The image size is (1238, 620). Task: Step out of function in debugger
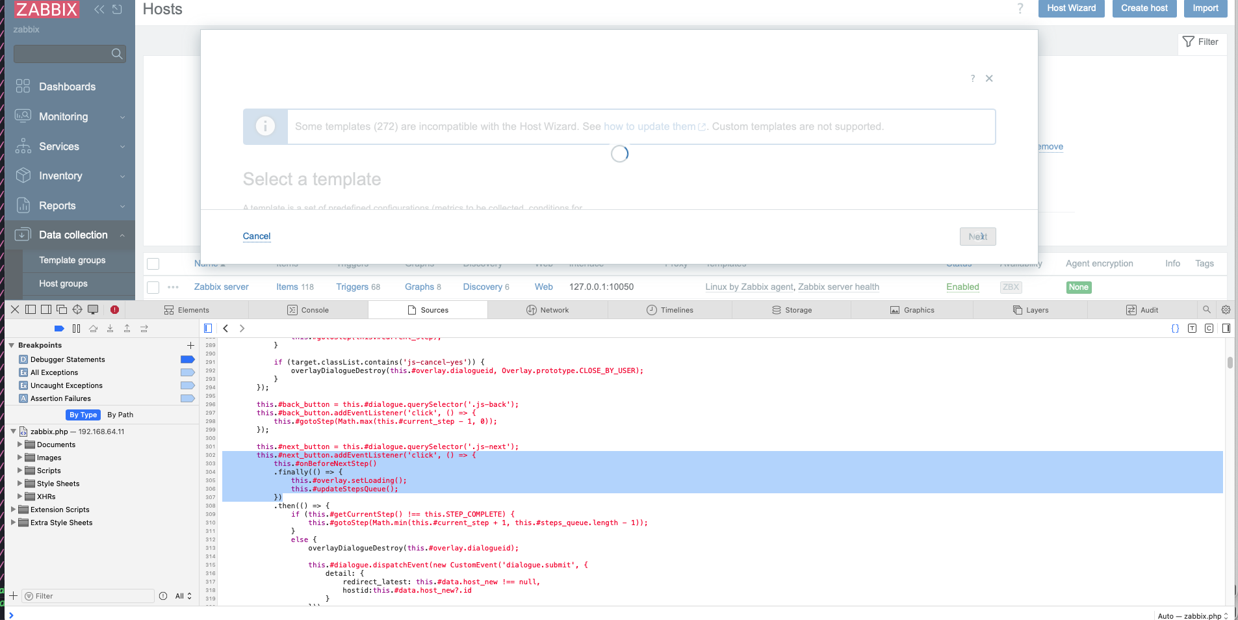coord(127,329)
